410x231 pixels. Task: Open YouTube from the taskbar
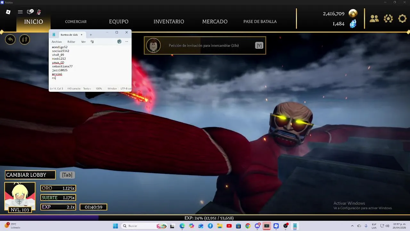(229, 226)
